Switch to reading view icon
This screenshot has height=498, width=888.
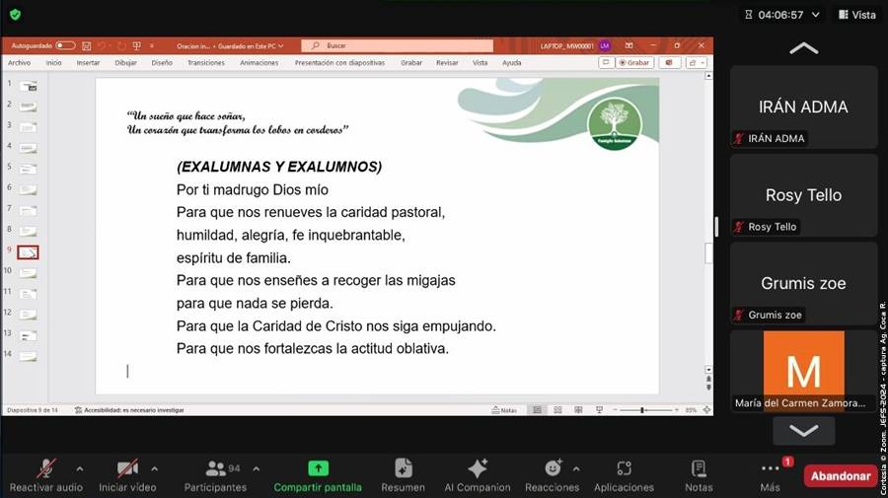tap(578, 409)
